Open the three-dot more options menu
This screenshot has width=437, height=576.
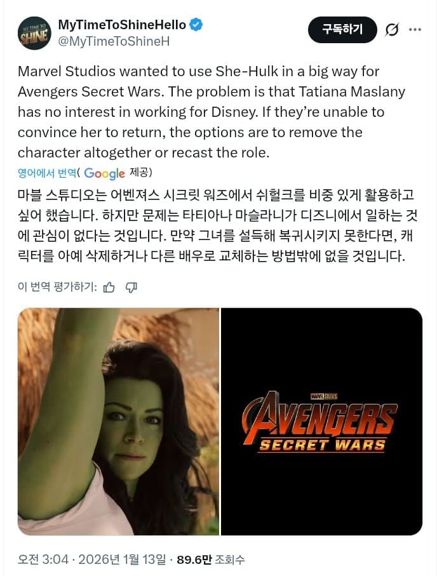coord(415,29)
